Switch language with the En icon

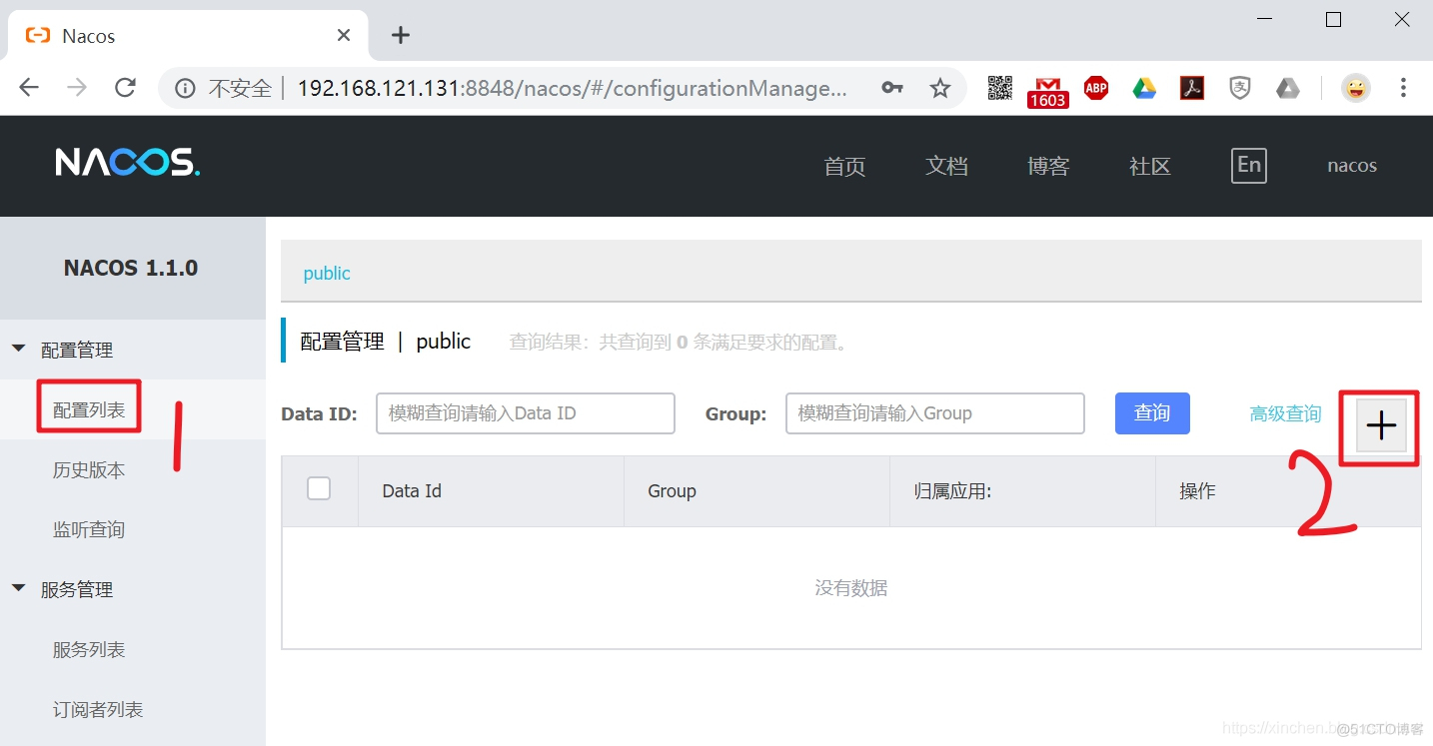1249,165
